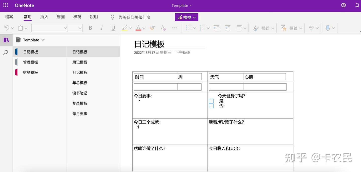Open the bullet style dropdown arrow
The height and width of the screenshot is (172, 361).
pos(194,28)
